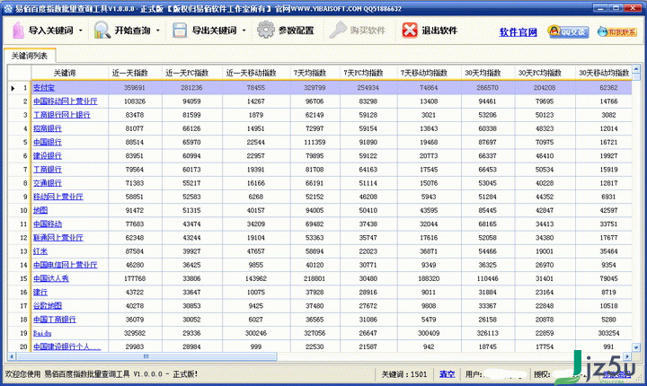The width and height of the screenshot is (647, 386).
Task: Sort by the 近一天PC指数 column header
Action: pos(192,73)
